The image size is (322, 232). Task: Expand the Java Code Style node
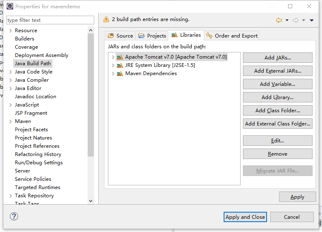click(10, 72)
